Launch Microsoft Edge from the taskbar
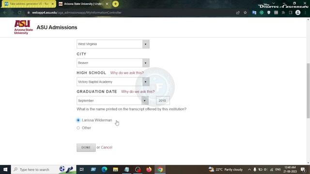310x174 pixels. click(x=104, y=170)
